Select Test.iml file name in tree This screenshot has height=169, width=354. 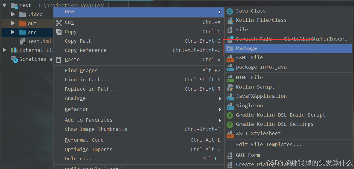tap(39, 41)
